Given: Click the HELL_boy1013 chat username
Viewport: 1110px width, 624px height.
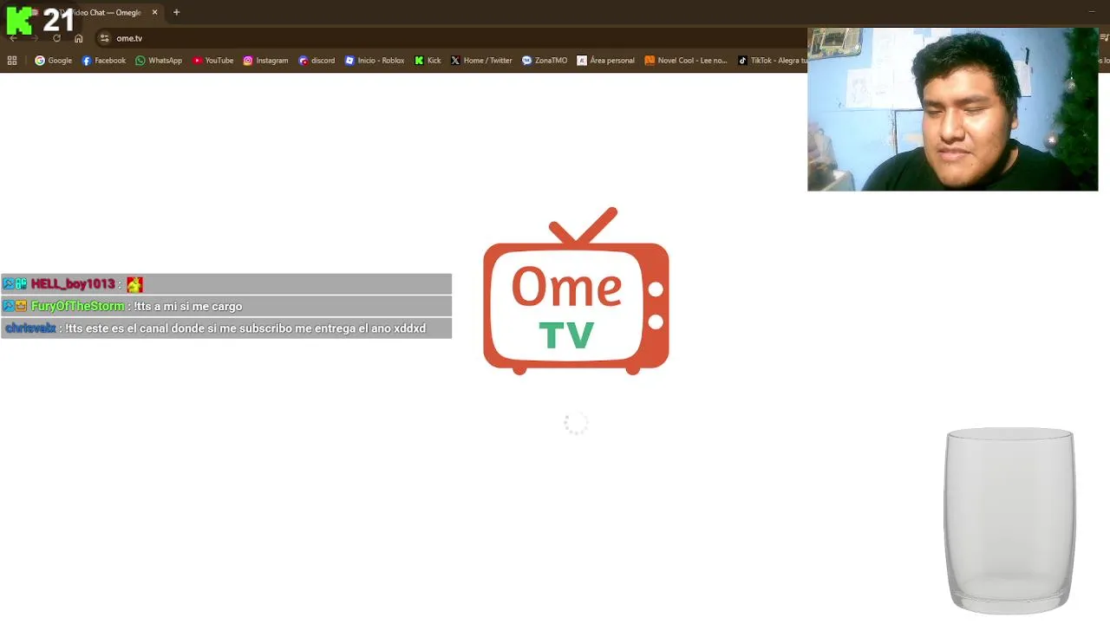Looking at the screenshot, I should 73,284.
